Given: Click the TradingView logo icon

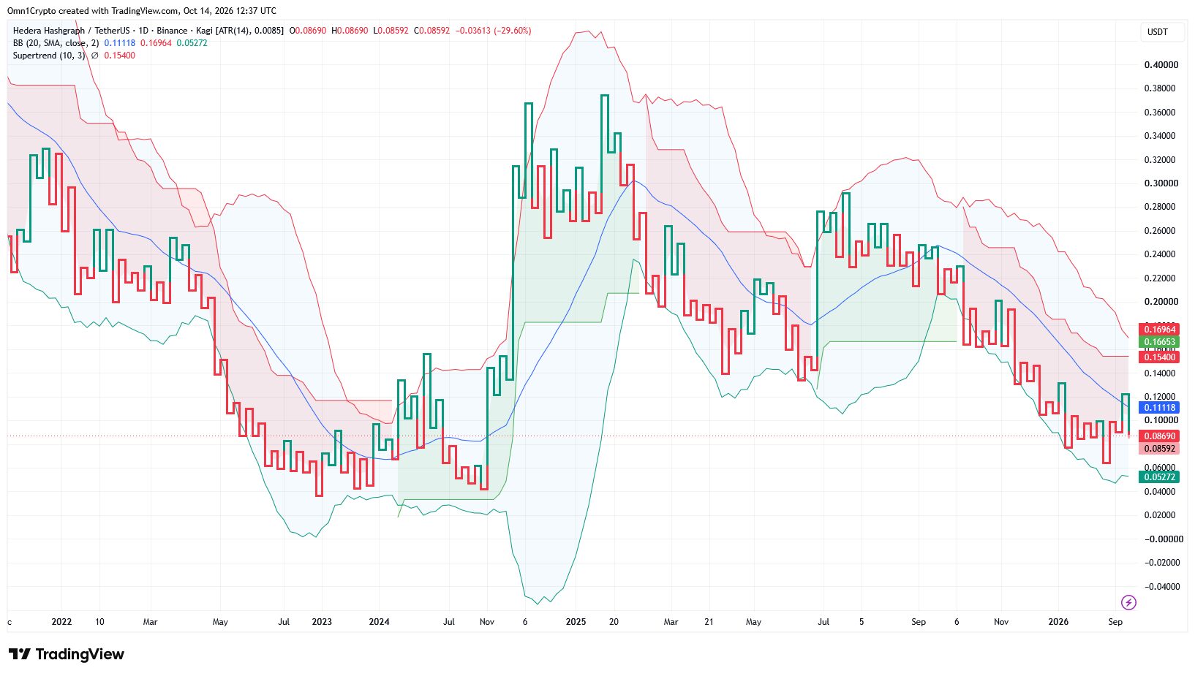Looking at the screenshot, I should pos(20,654).
